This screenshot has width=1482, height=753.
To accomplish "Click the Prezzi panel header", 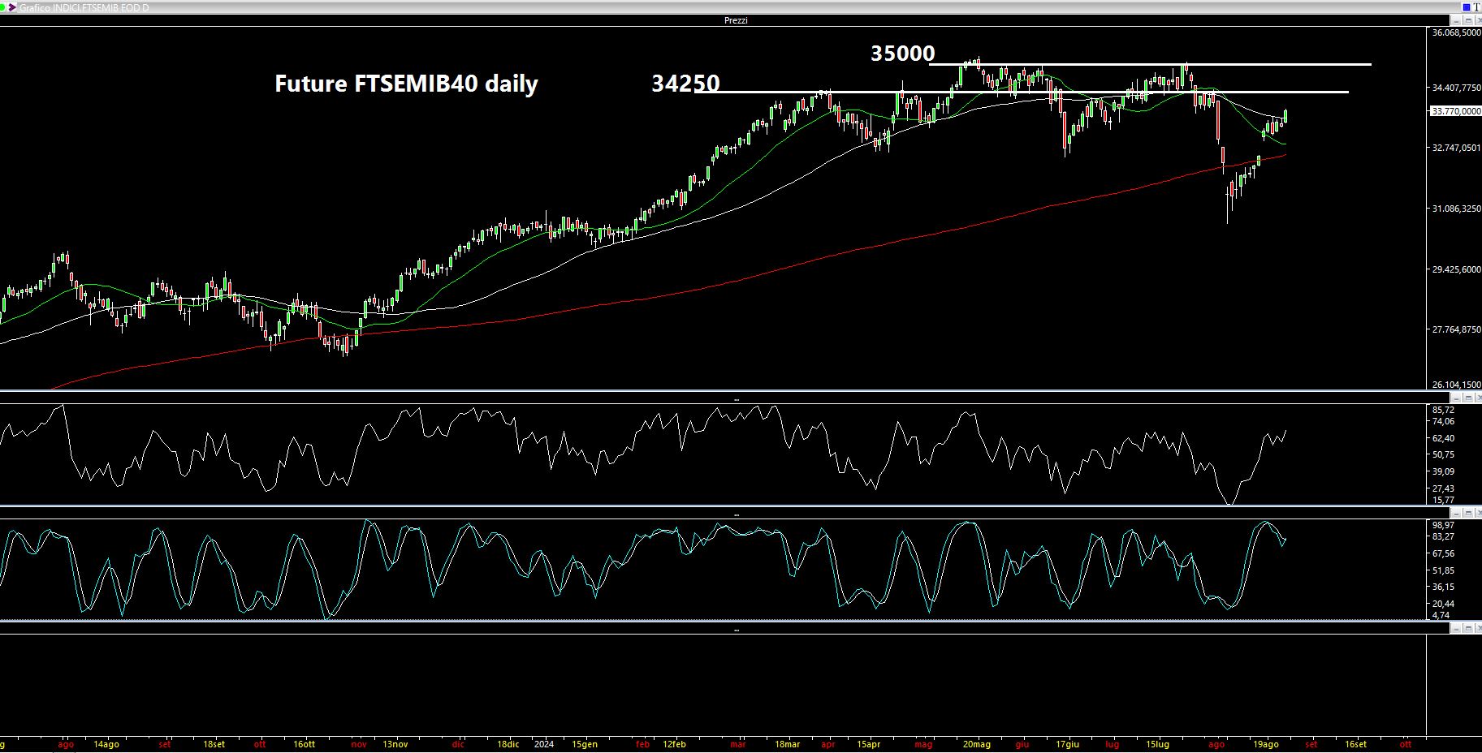I will tap(736, 20).
